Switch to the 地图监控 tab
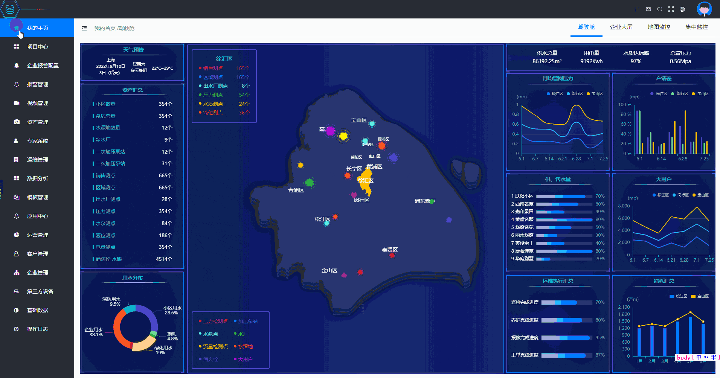 (x=659, y=27)
